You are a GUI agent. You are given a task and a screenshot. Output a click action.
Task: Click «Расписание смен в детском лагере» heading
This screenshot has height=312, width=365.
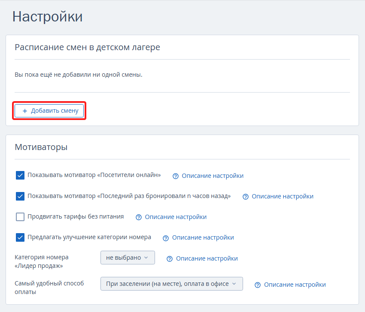coord(87,48)
